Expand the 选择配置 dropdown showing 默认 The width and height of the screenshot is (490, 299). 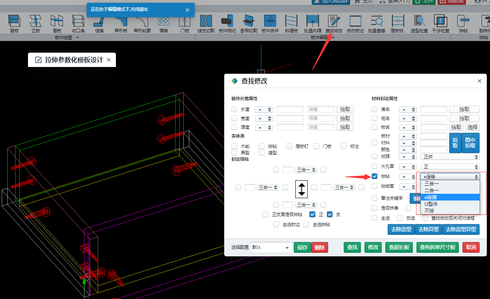[x=271, y=247]
